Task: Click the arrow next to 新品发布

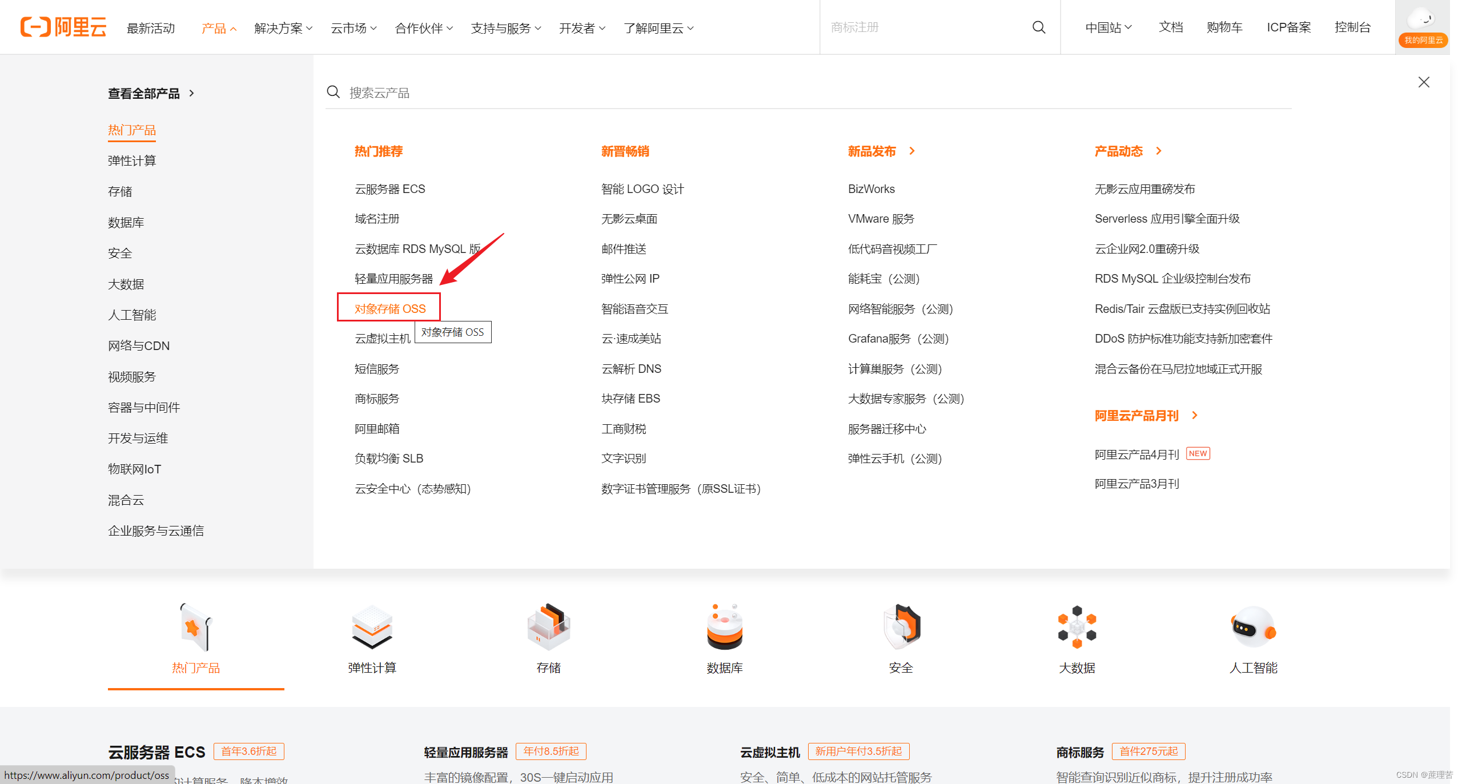Action: (912, 151)
